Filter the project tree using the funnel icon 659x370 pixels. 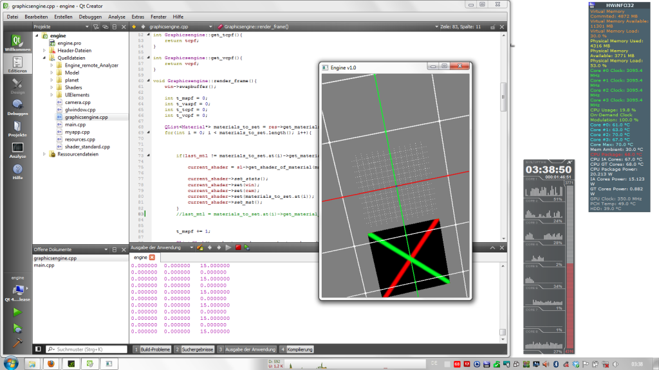(x=95, y=27)
